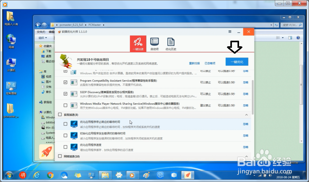The height and width of the screenshot is (182, 309).
Task: Click 忽略 for Program Compatibility Assistant Service
Action: pyautogui.click(x=246, y=82)
